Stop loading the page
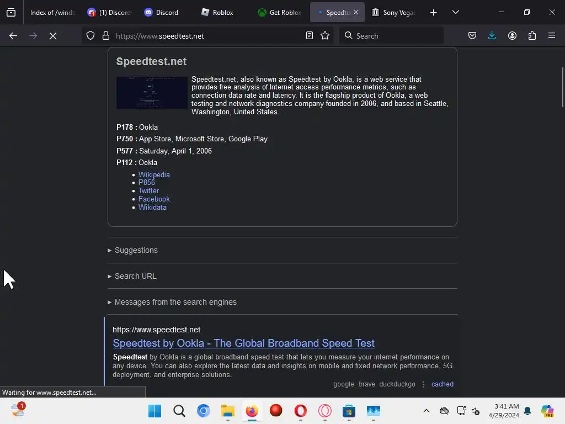 pos(53,36)
